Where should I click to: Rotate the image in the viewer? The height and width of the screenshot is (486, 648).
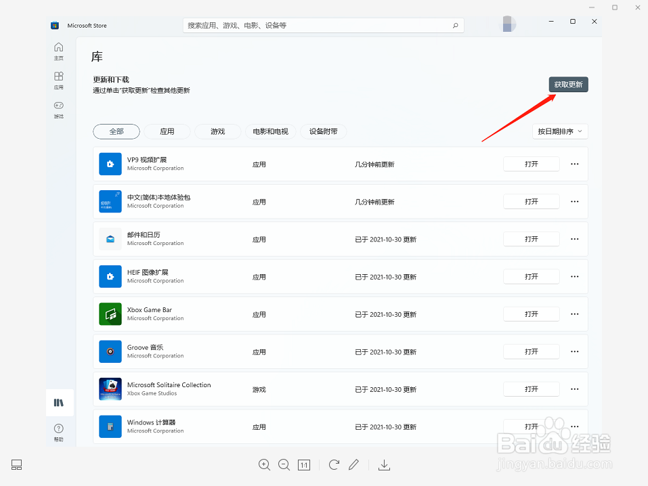(334, 465)
